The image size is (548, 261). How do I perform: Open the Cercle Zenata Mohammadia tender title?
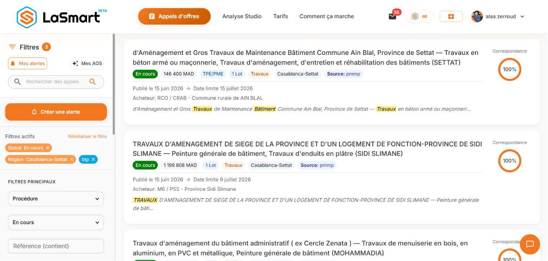point(300,248)
